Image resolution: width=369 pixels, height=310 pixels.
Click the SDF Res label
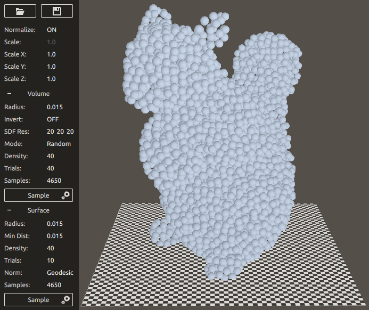coord(17,132)
